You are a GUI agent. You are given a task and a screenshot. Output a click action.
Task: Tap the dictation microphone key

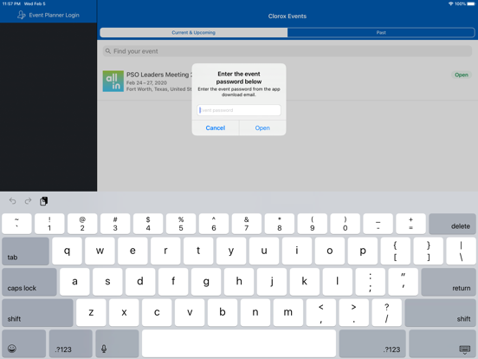118,343
